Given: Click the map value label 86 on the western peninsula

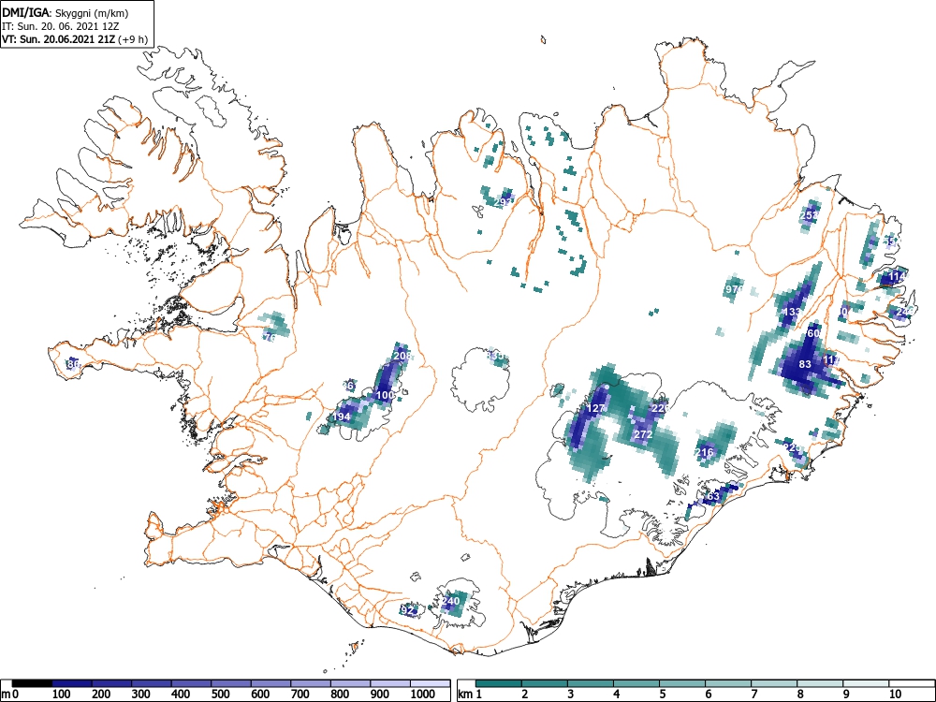Looking at the screenshot, I should [73, 363].
